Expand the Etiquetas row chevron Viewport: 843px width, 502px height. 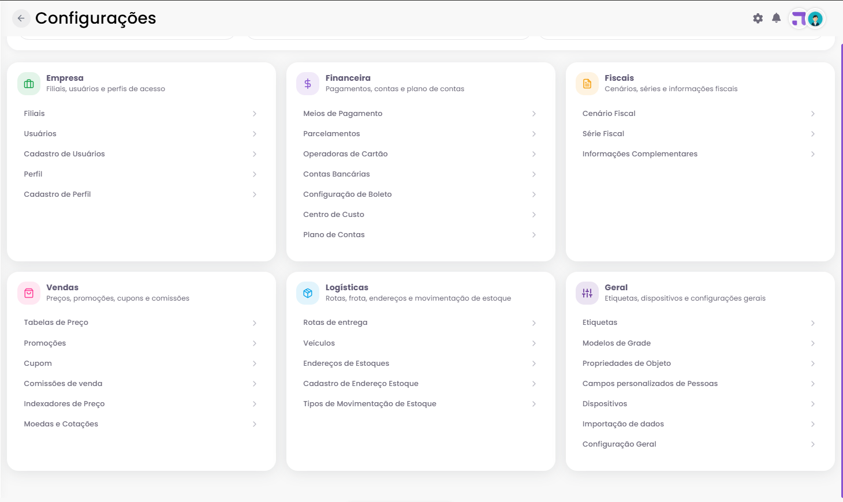[813, 323]
